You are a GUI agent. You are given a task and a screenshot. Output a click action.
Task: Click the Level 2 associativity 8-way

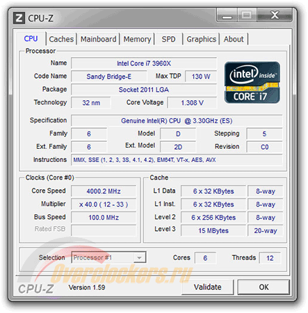tap(266, 218)
